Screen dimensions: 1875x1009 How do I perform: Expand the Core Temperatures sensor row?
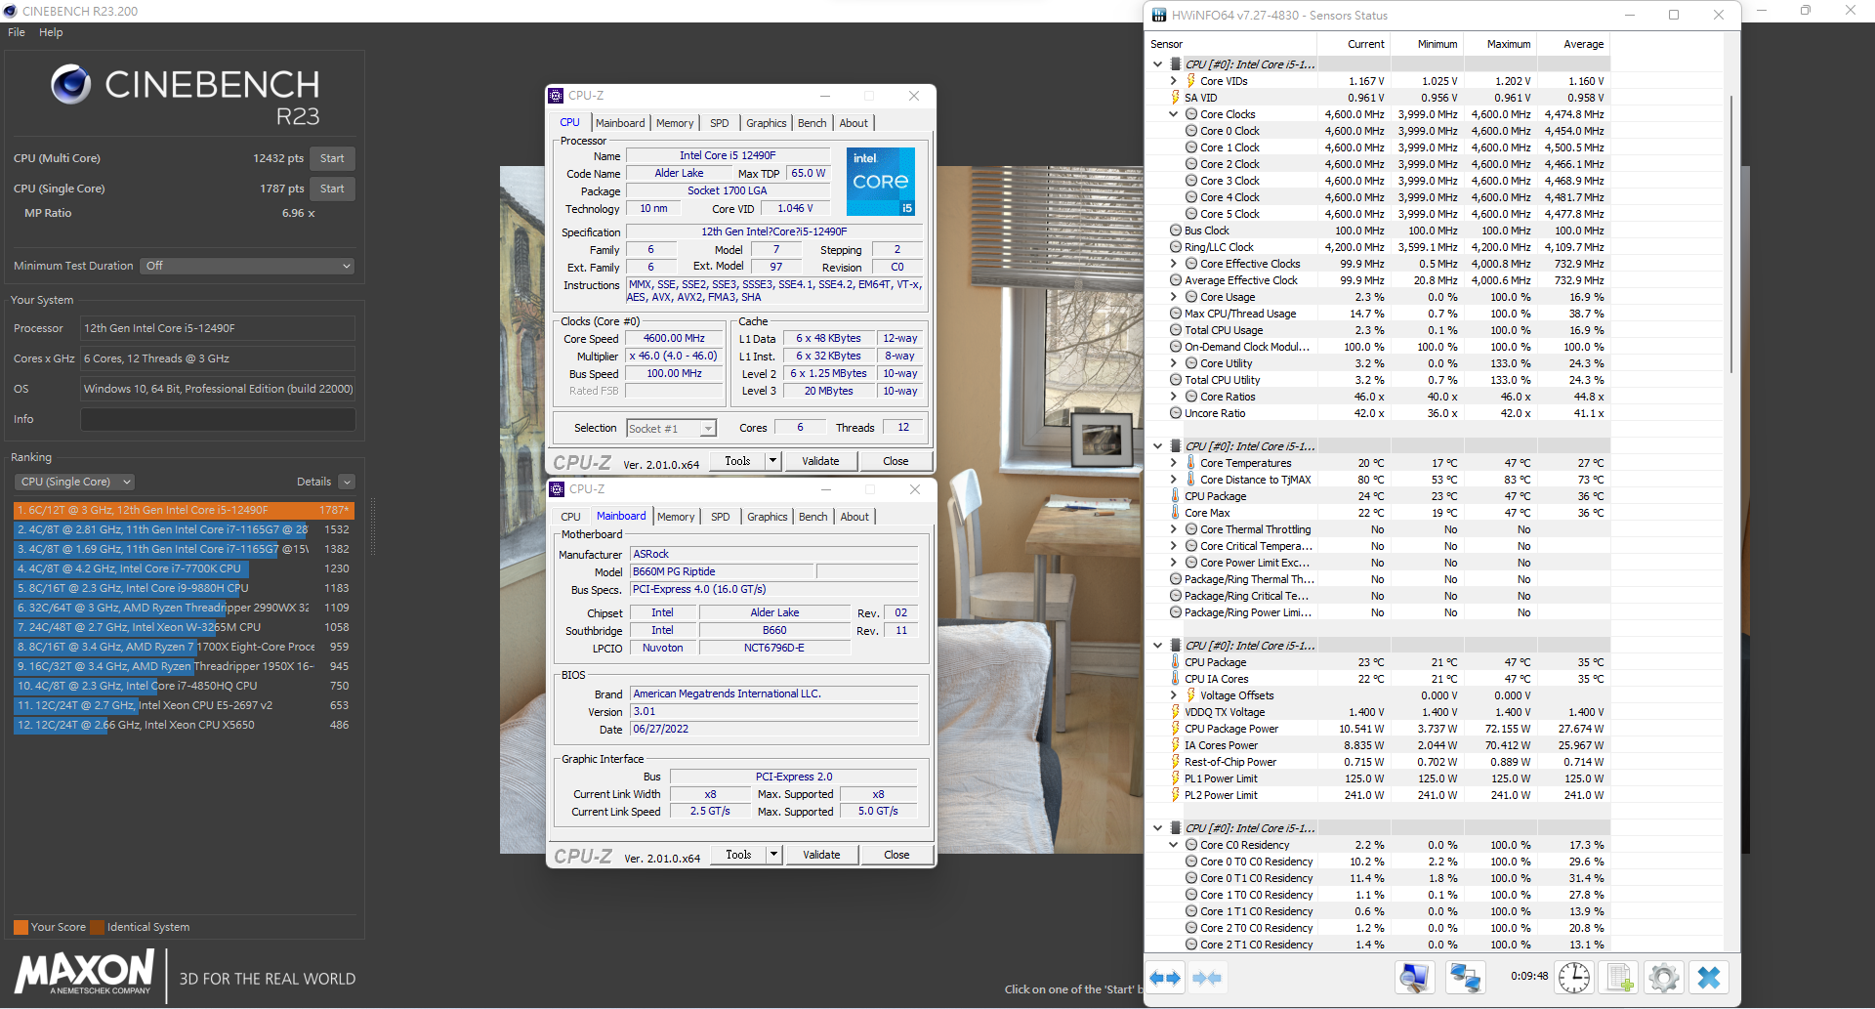pos(1174,463)
